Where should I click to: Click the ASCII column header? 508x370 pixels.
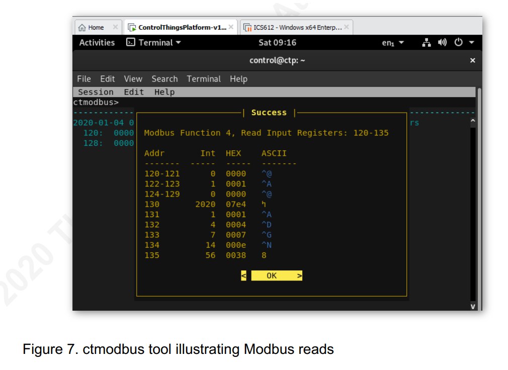coord(274,153)
